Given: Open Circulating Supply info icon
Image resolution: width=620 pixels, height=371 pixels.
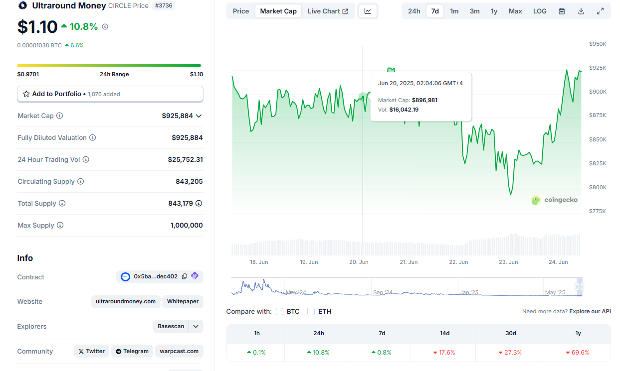Looking at the screenshot, I should point(80,181).
